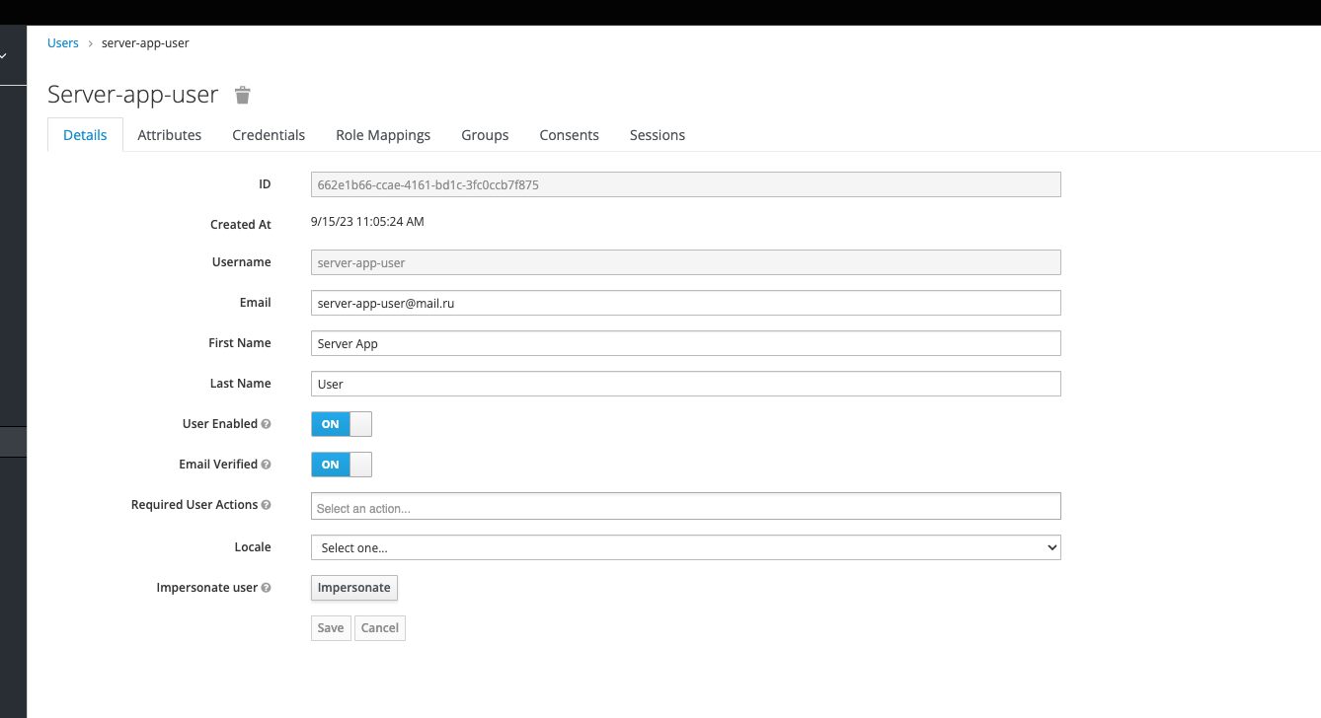Navigate to Users breadcrumb link
Screen dimensions: 1321x718
tap(63, 43)
